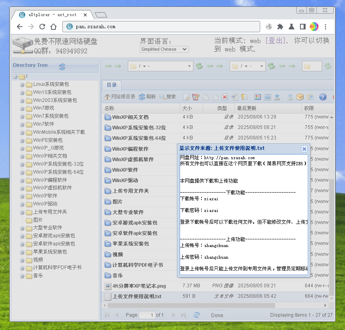Open the WinXP相关文档 folder in file list

point(130,117)
